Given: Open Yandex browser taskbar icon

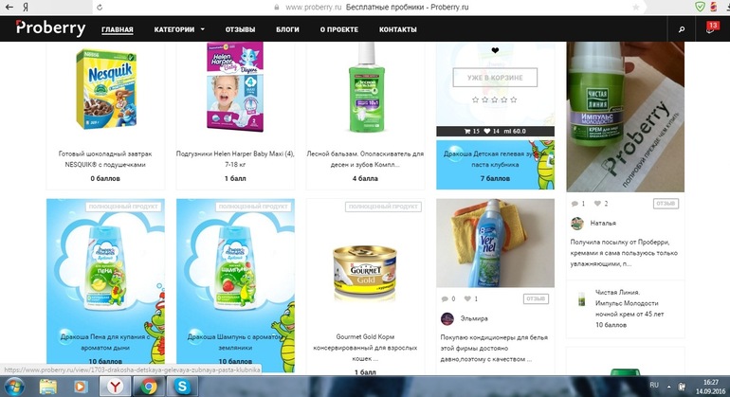Looking at the screenshot, I should pyautogui.click(x=115, y=387).
